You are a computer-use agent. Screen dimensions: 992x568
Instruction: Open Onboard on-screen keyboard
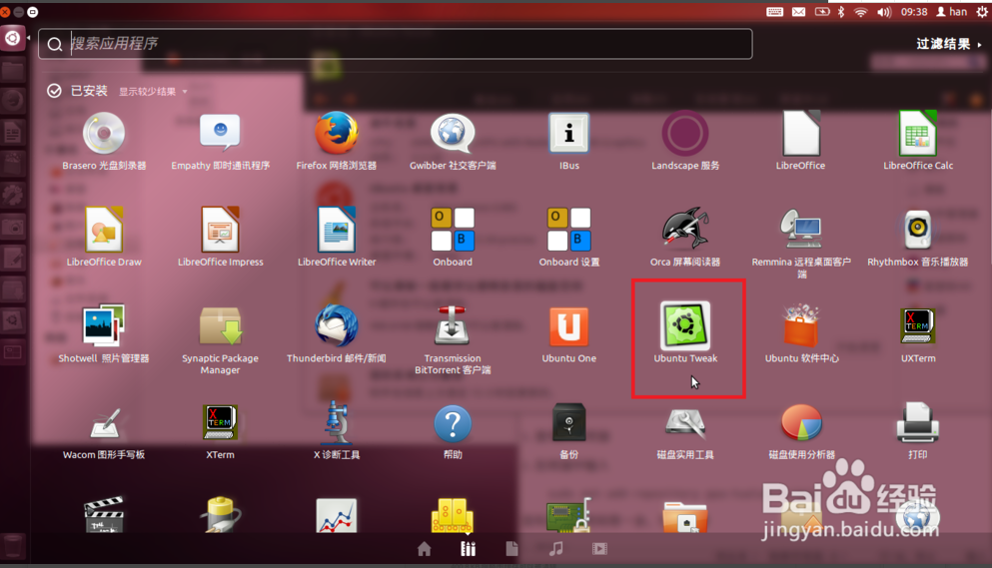(453, 238)
